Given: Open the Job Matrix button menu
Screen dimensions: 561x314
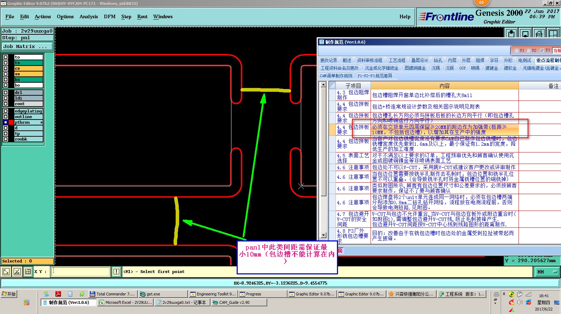Looking at the screenshot, I should point(27,46).
